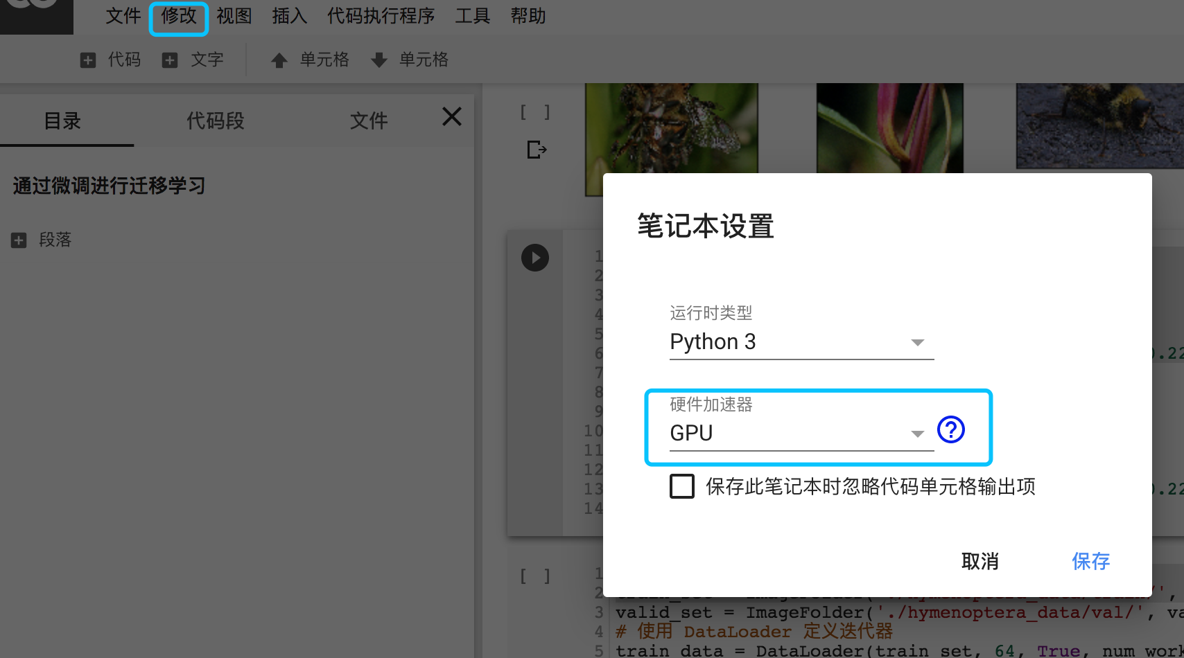
Task: Open the 工具 menu
Action: (x=473, y=16)
